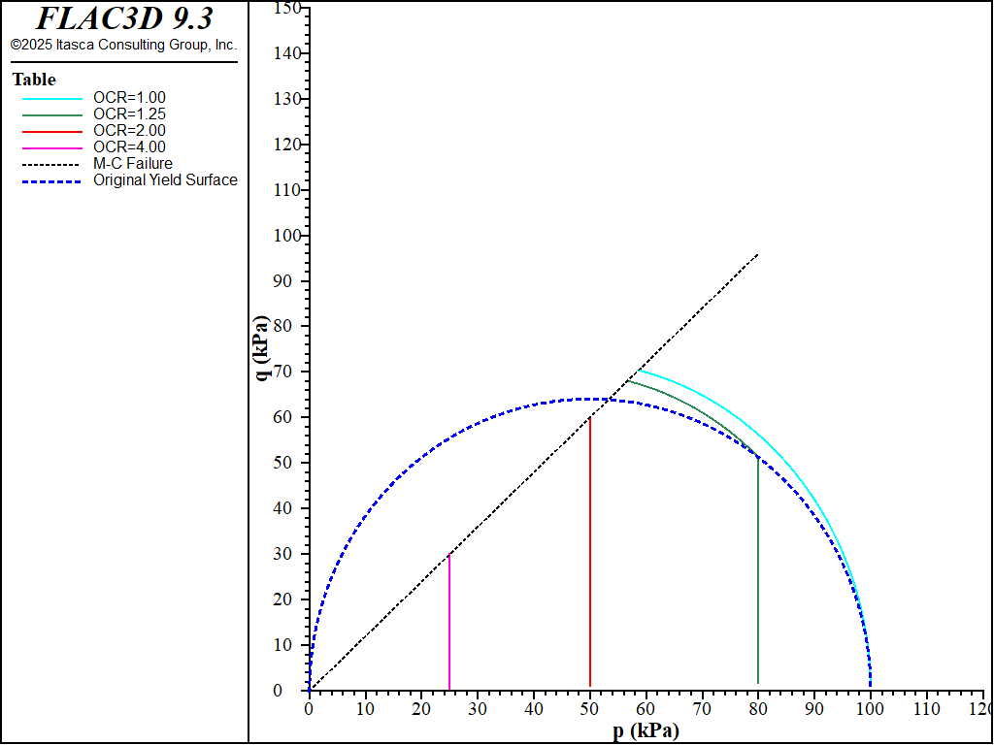Click the black dotted M-C Failure legend sample

(x=53, y=164)
